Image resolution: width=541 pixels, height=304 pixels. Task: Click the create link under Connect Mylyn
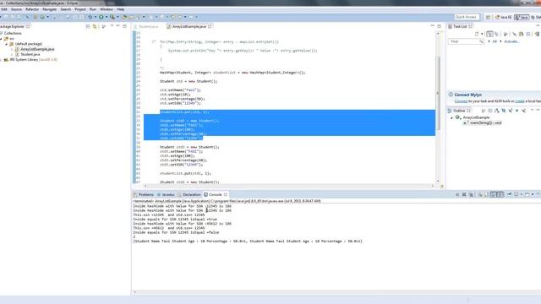coord(520,101)
